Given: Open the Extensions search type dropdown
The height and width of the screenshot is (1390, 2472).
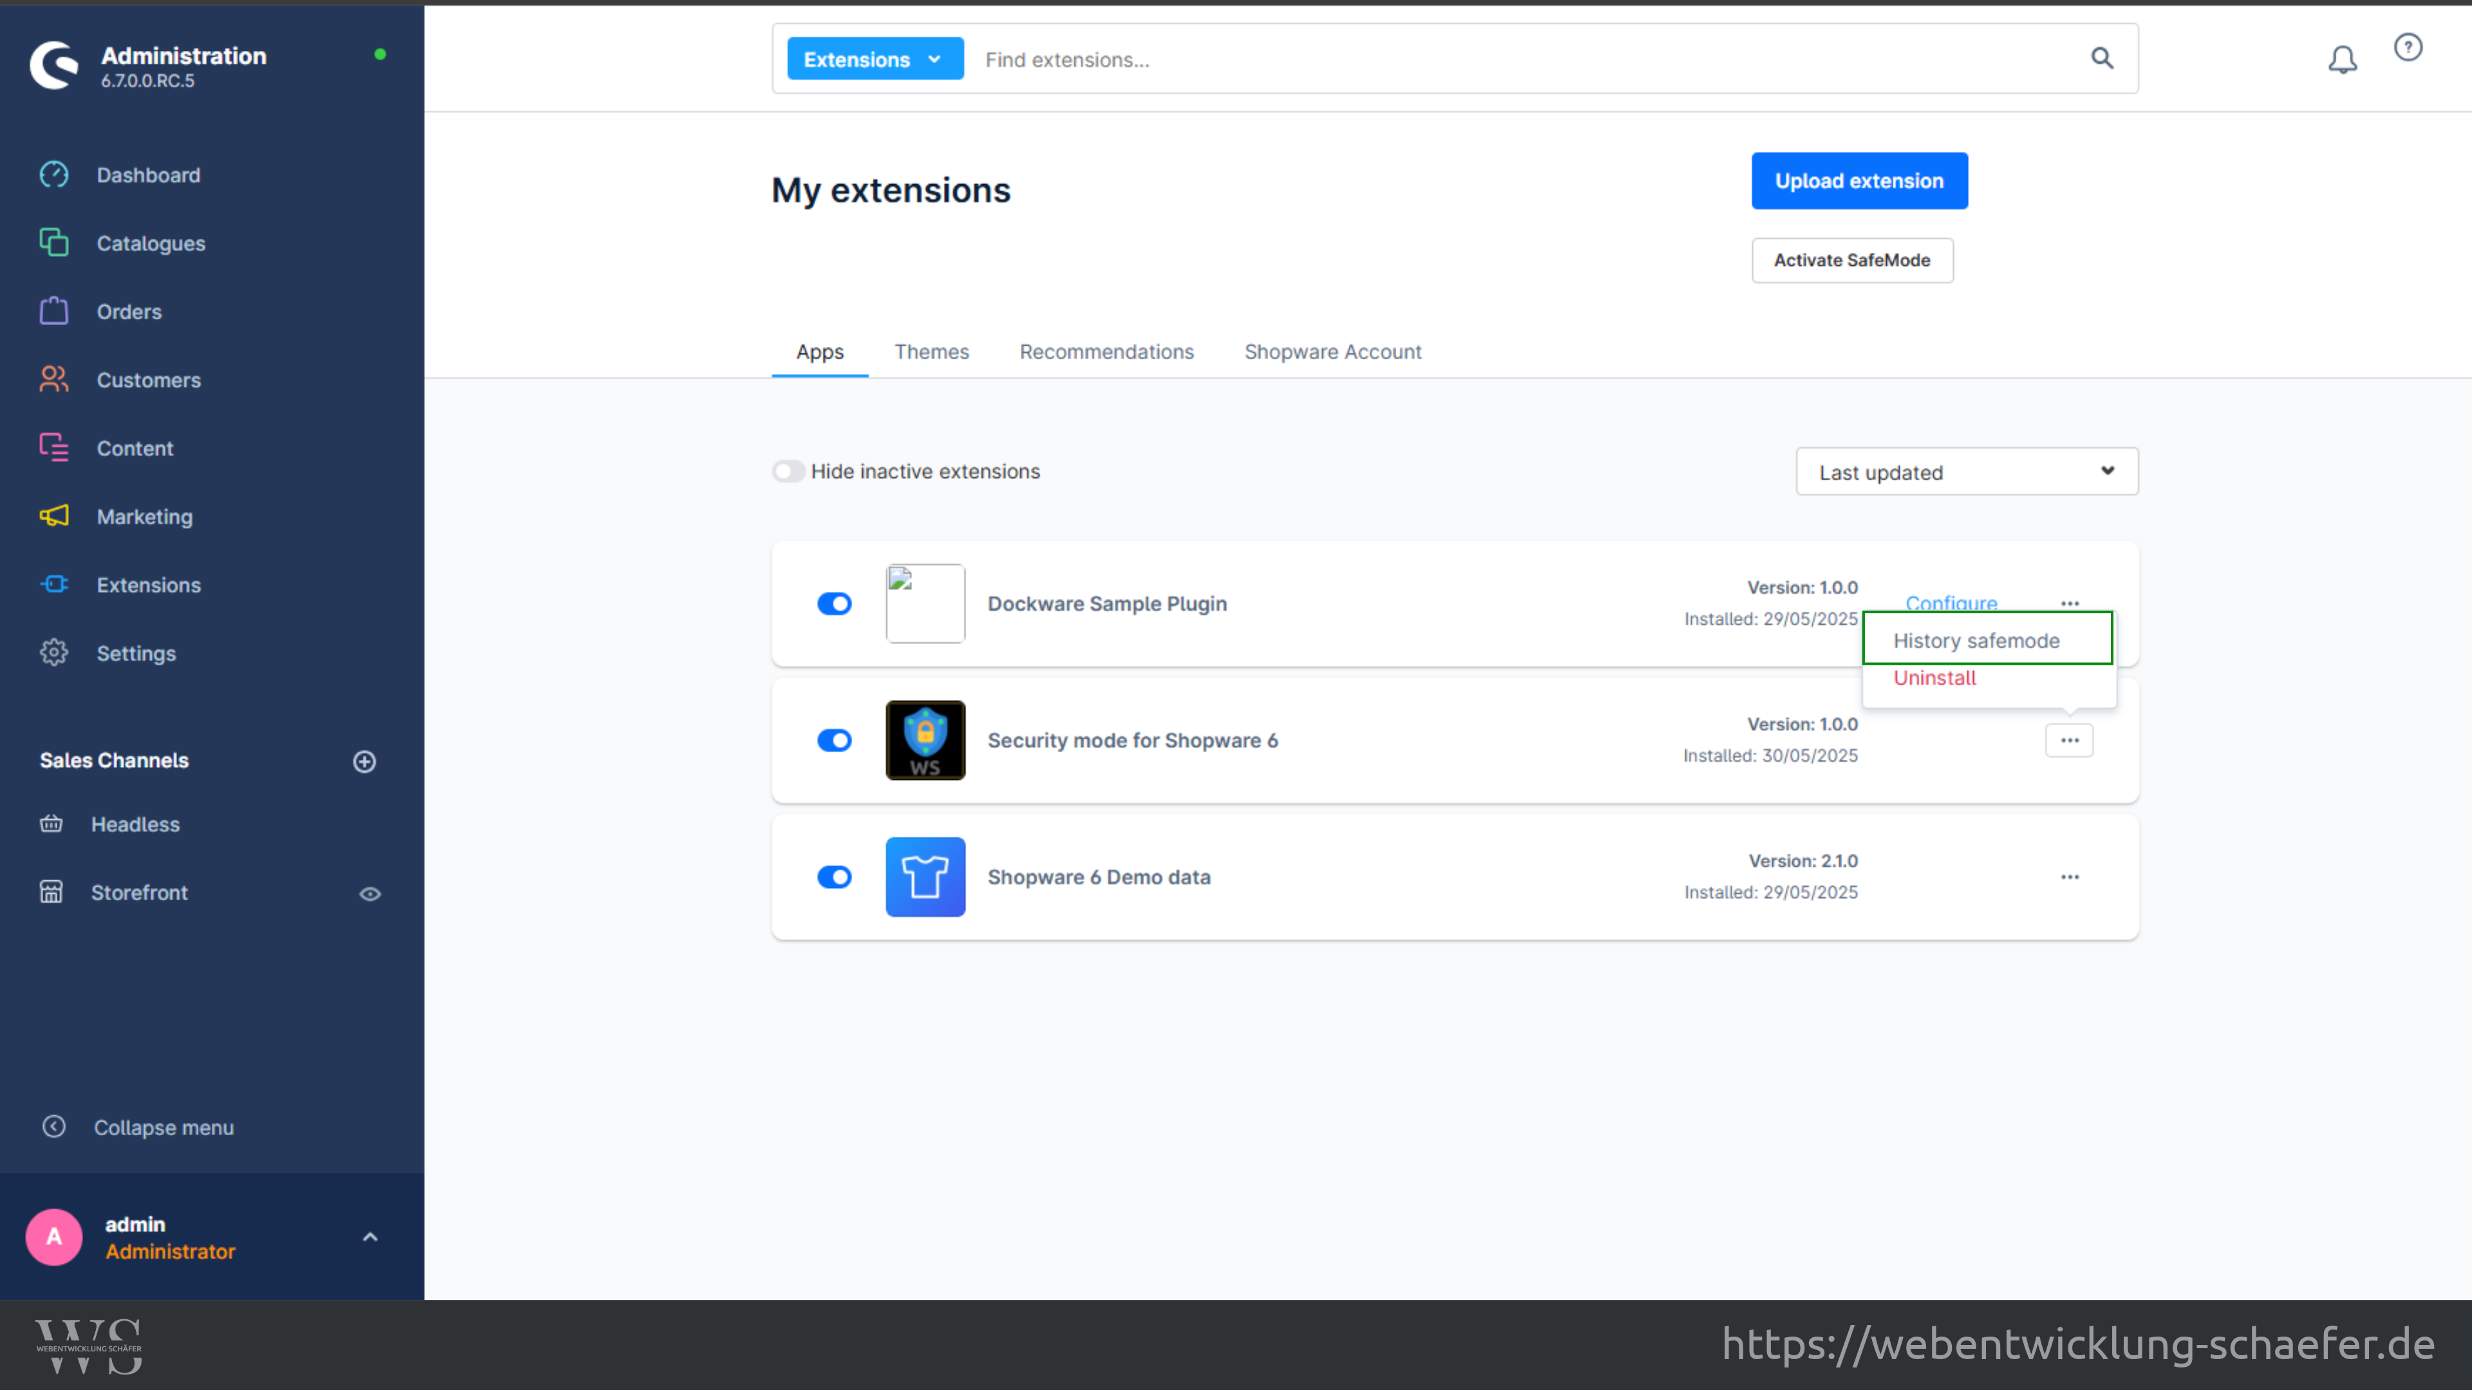Looking at the screenshot, I should coord(874,59).
